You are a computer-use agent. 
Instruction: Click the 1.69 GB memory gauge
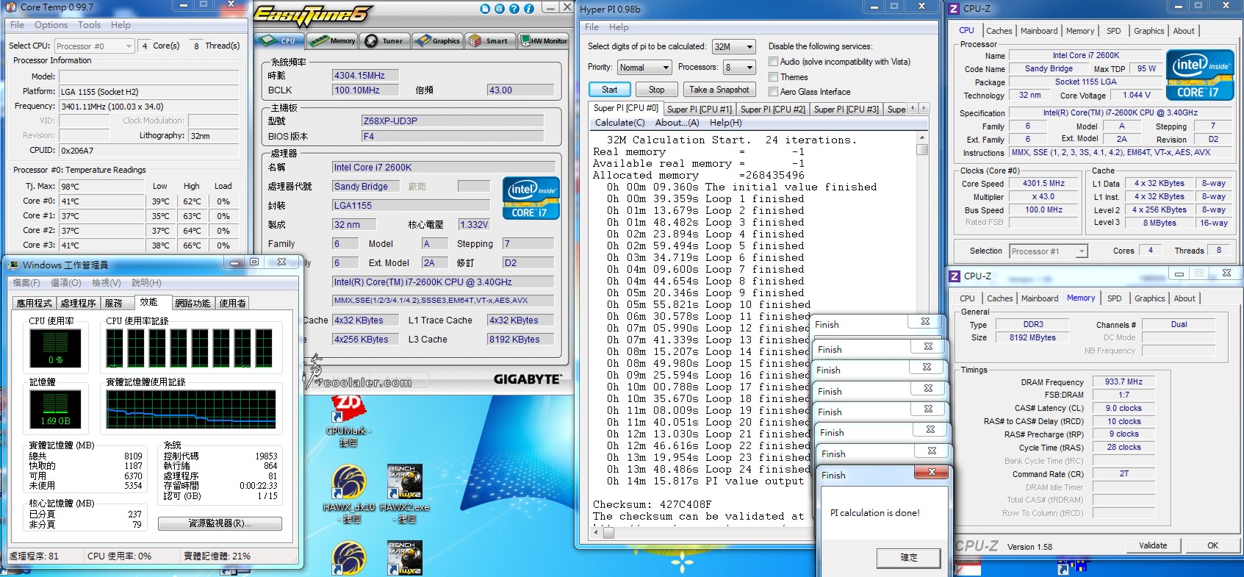point(55,409)
